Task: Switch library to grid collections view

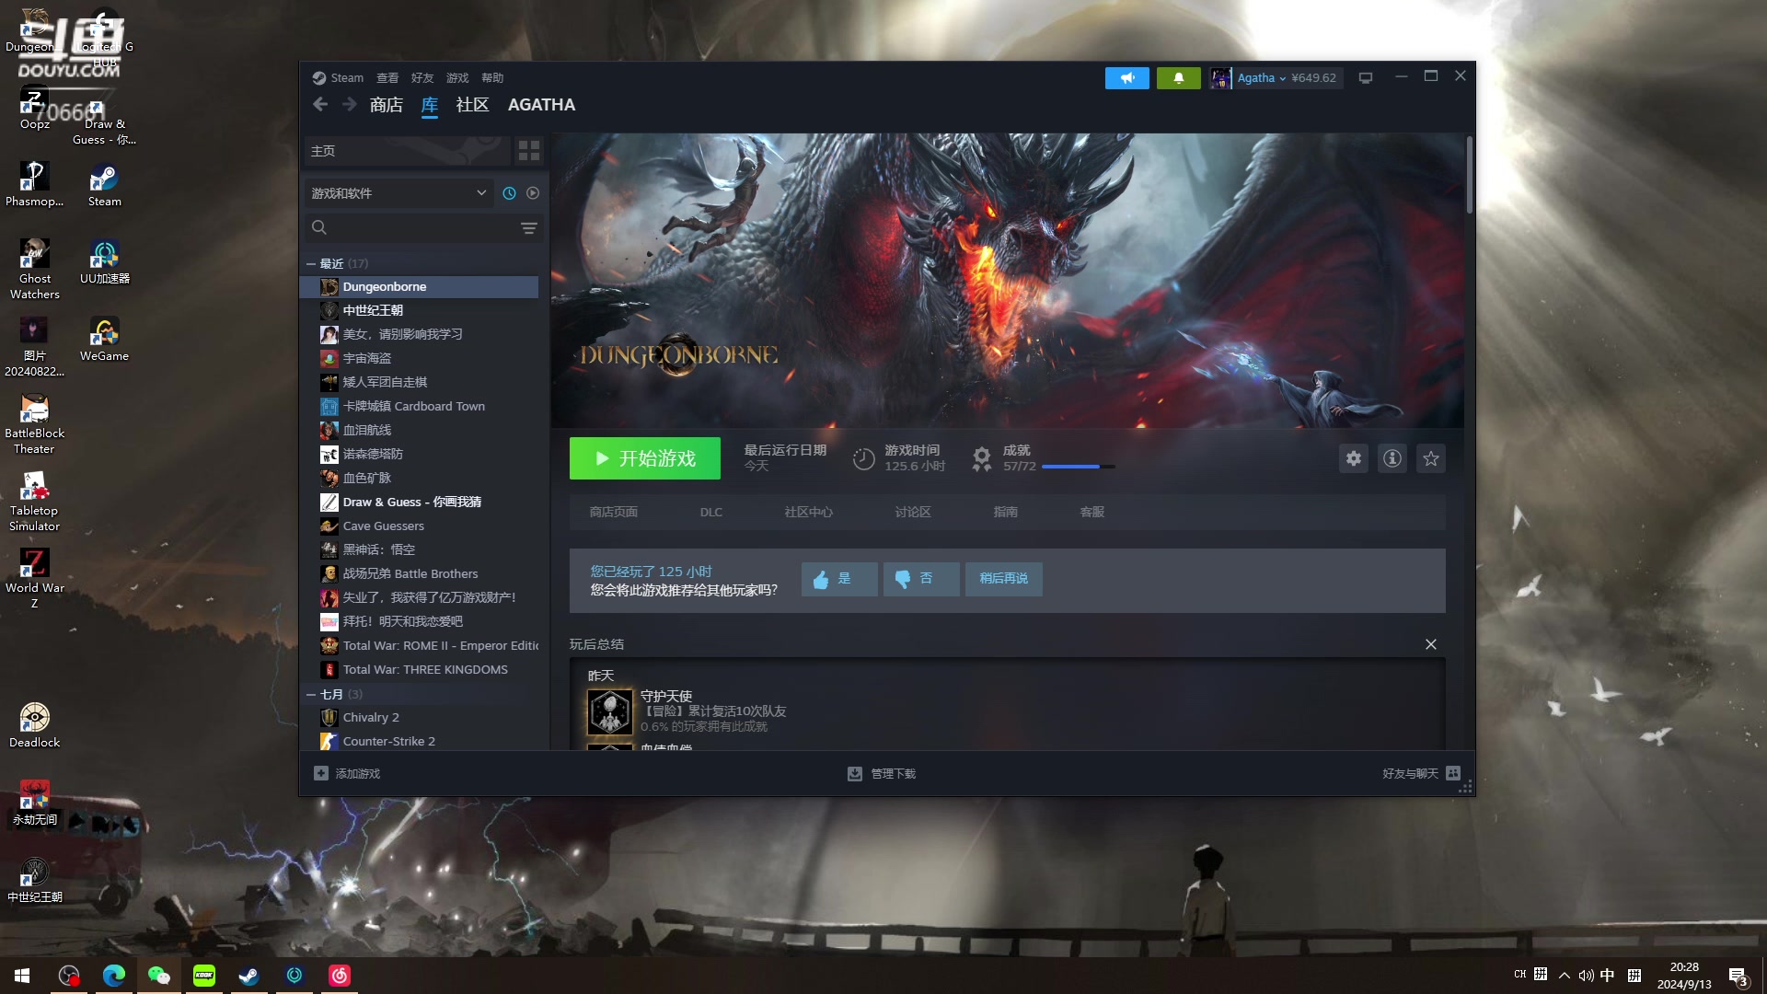Action: (x=528, y=150)
